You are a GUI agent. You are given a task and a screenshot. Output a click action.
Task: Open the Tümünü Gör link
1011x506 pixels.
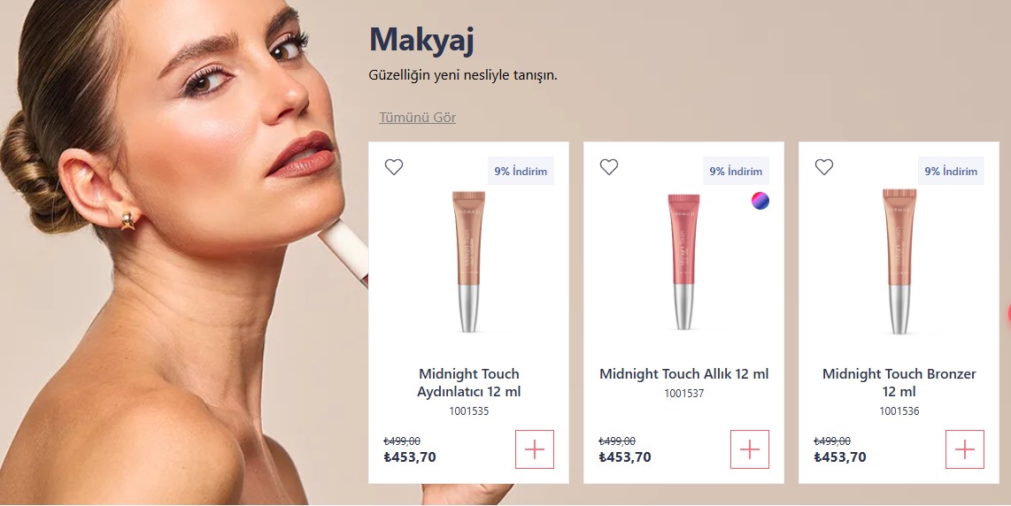click(x=417, y=118)
